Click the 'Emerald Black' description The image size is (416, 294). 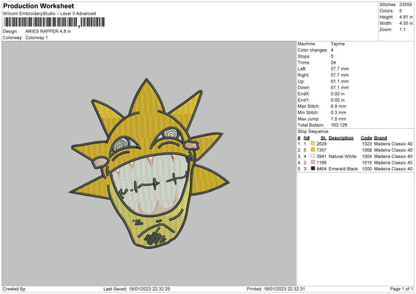pyautogui.click(x=343, y=169)
